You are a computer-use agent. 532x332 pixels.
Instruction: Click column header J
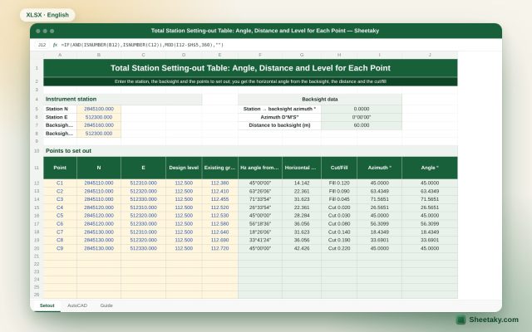click(430, 55)
